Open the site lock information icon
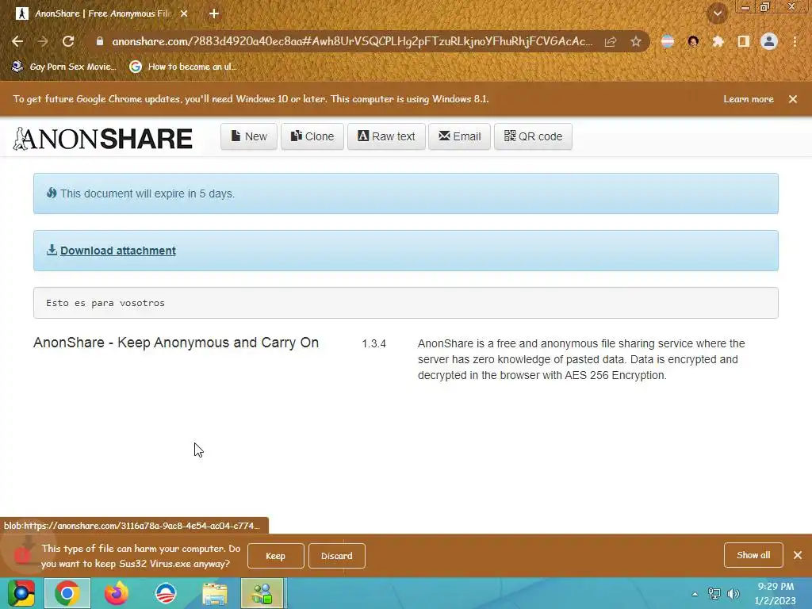812x609 pixels. [x=100, y=41]
